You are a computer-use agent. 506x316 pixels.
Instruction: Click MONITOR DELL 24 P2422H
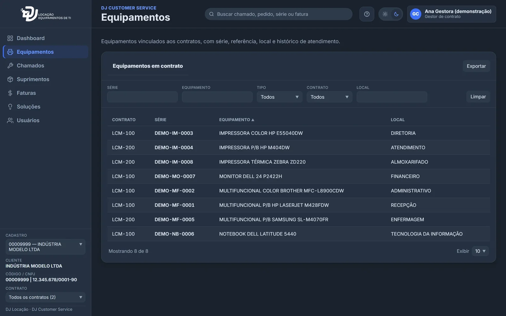[x=250, y=176]
